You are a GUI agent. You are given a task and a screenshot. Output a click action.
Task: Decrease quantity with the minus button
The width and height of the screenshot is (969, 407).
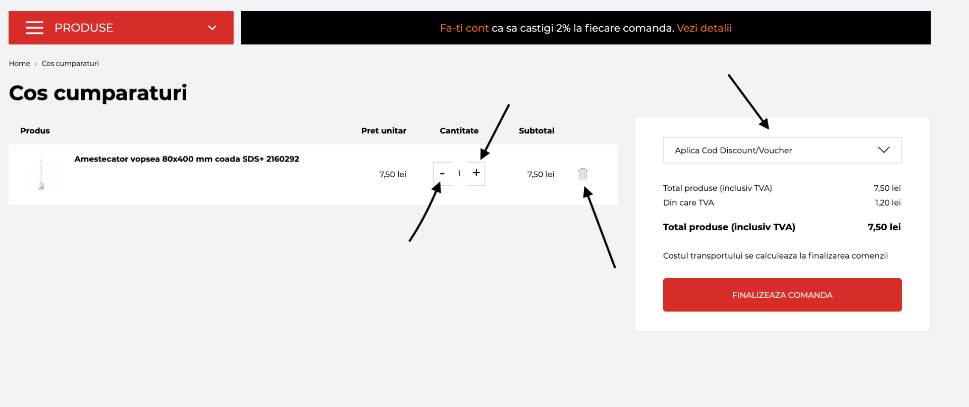tap(442, 174)
